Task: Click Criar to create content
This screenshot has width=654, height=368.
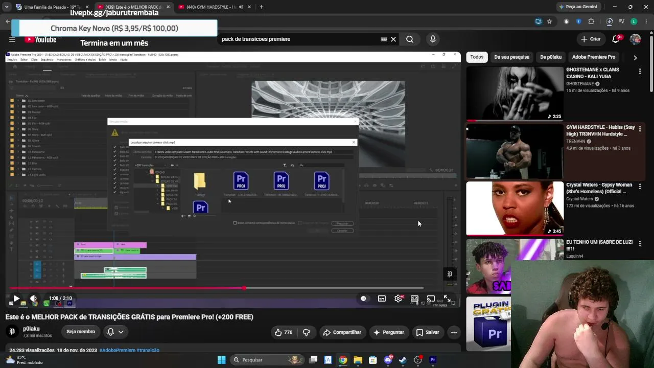Action: pyautogui.click(x=591, y=39)
